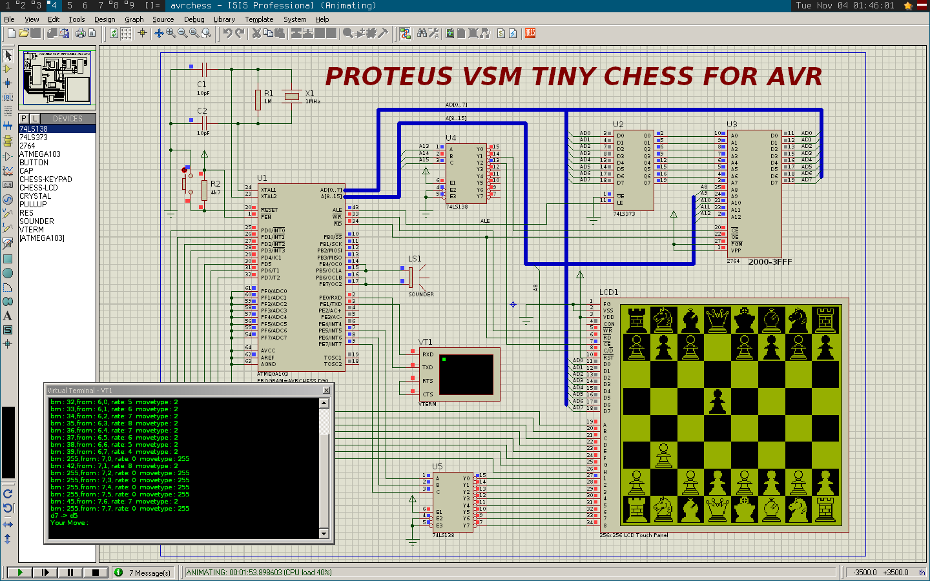
Task: Flip component vertically with Y-mirror
Action: tap(8, 538)
